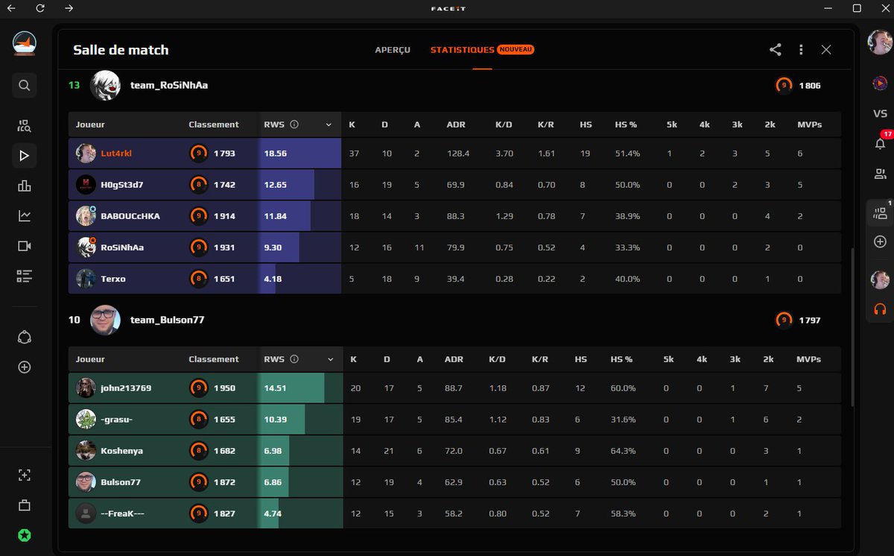Open notifications bell with 17 badge
894x556 pixels.
tap(880, 143)
